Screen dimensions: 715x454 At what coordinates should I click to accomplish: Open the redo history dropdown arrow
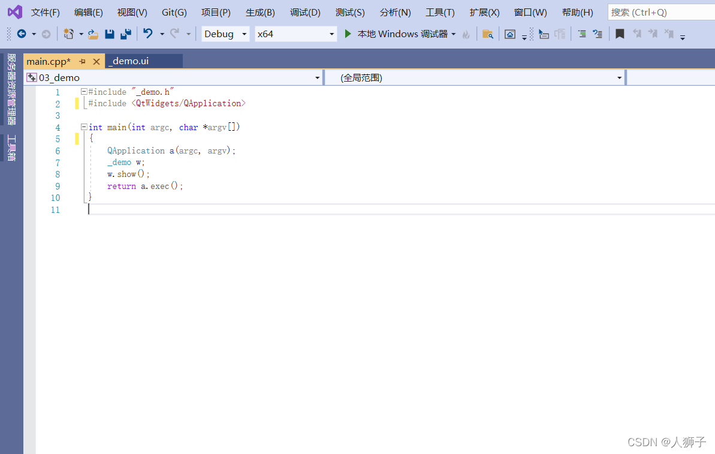pyautogui.click(x=188, y=34)
